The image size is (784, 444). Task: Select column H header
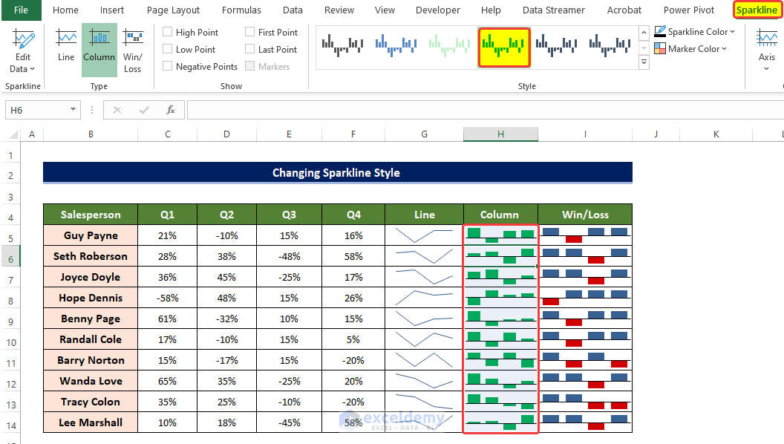(500, 134)
